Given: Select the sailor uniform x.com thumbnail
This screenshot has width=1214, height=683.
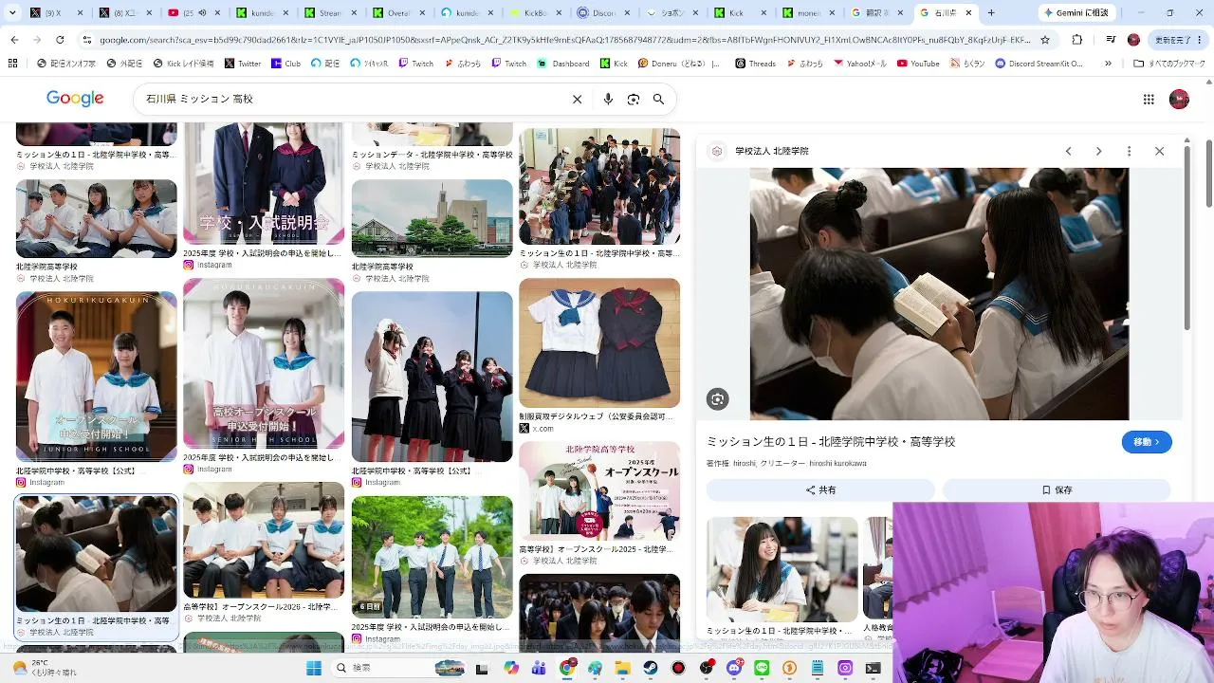Looking at the screenshot, I should coord(599,343).
